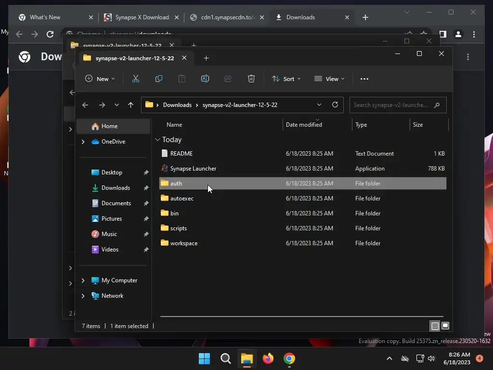Click the Cut scissors icon in the toolbar

[x=135, y=79]
